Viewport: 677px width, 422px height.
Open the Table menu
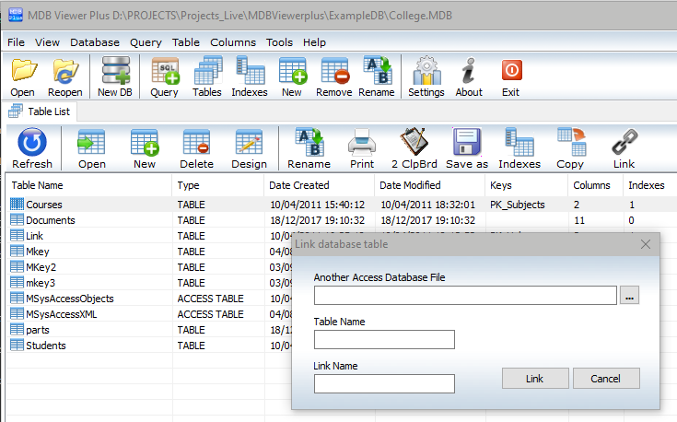click(186, 42)
